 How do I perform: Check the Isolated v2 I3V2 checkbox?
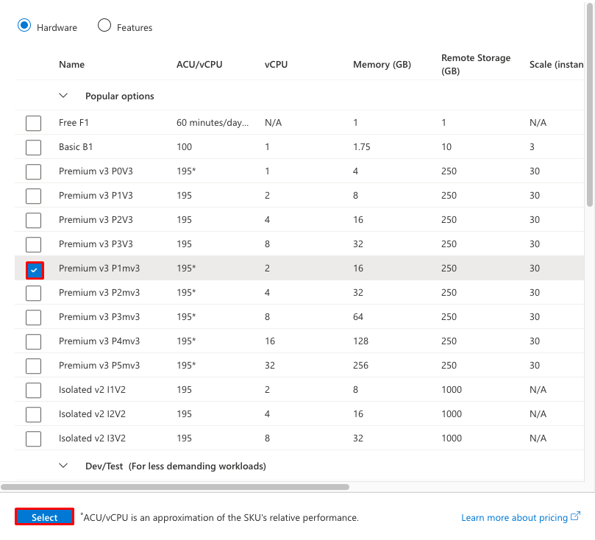click(x=33, y=438)
